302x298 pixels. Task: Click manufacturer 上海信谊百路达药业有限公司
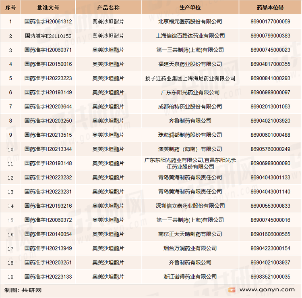pos(190,36)
